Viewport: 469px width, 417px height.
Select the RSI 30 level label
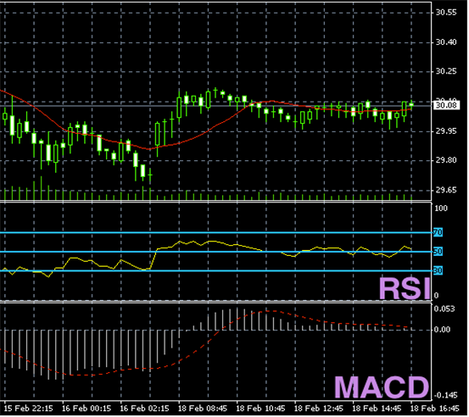(438, 271)
